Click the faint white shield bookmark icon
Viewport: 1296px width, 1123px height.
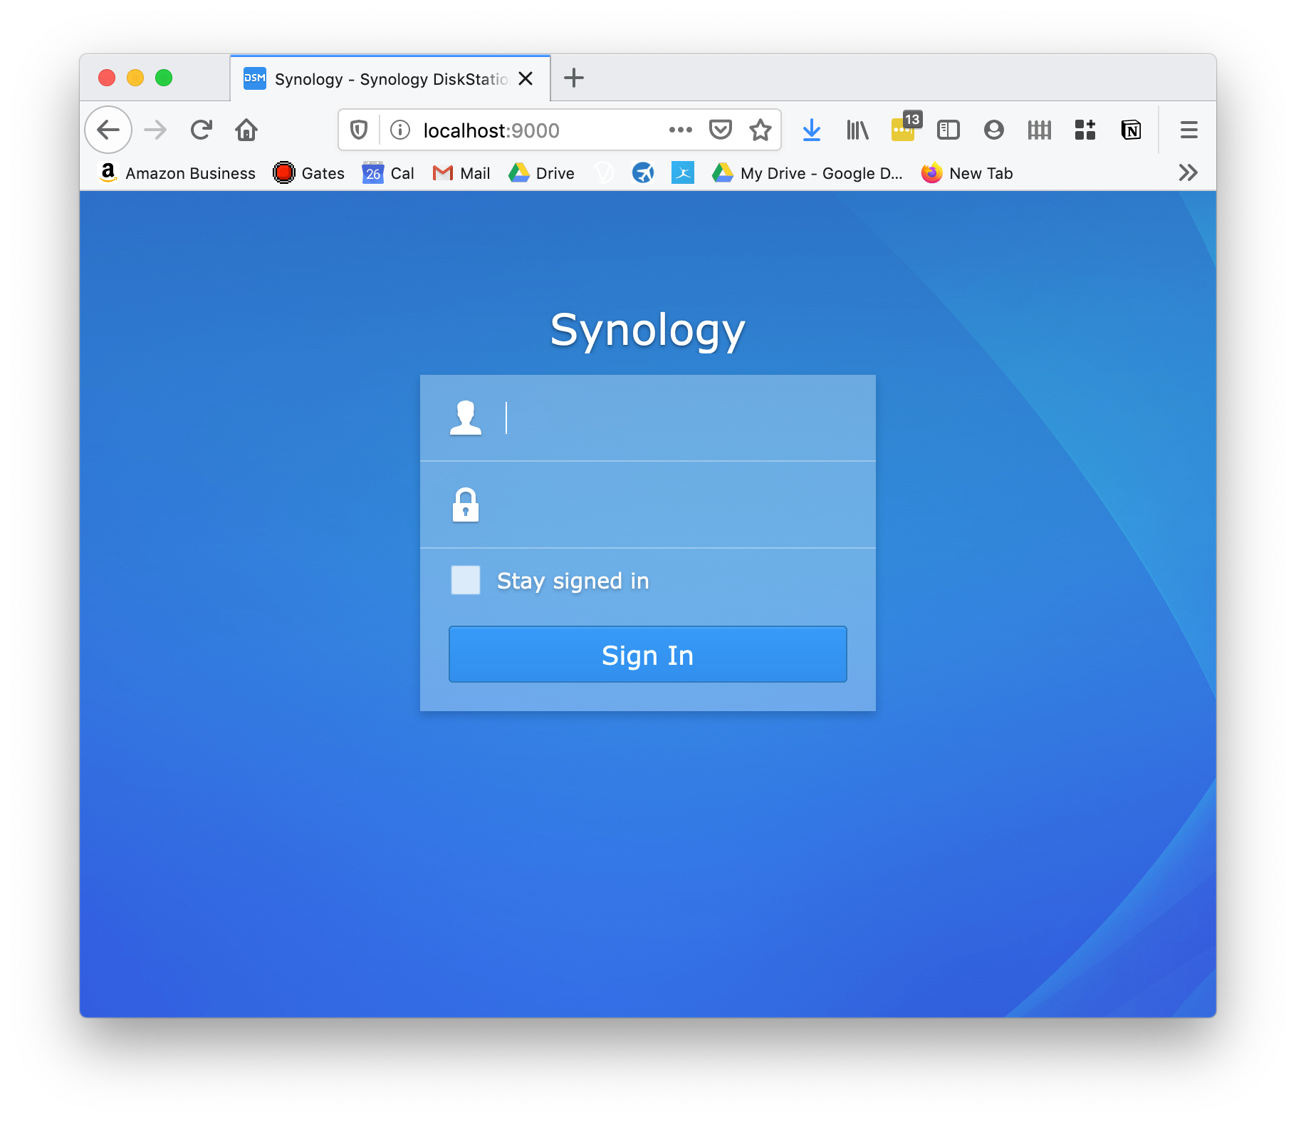604,172
